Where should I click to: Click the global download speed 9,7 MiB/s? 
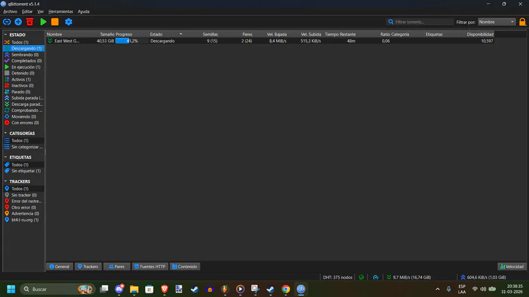tap(409, 277)
